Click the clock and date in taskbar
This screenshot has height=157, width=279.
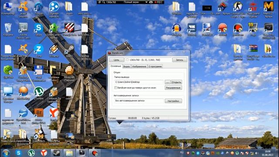point(267,153)
